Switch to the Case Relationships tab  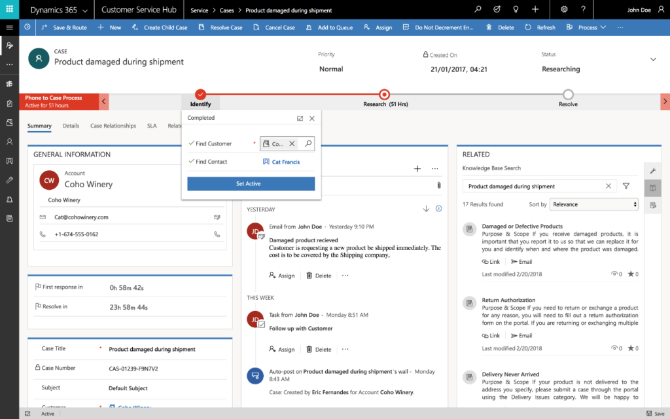tap(113, 126)
